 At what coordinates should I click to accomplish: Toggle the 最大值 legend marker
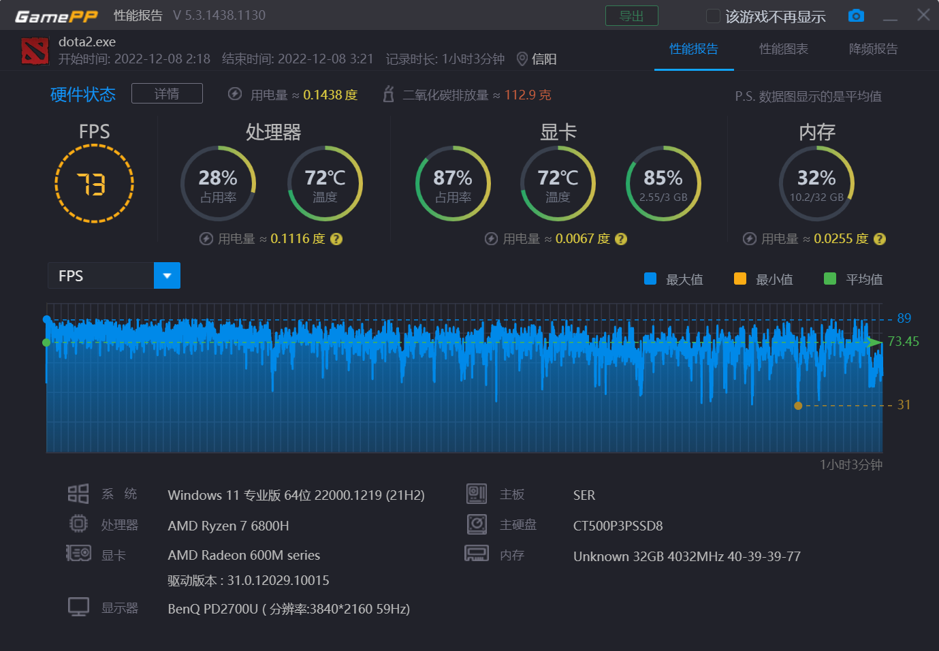click(x=650, y=279)
